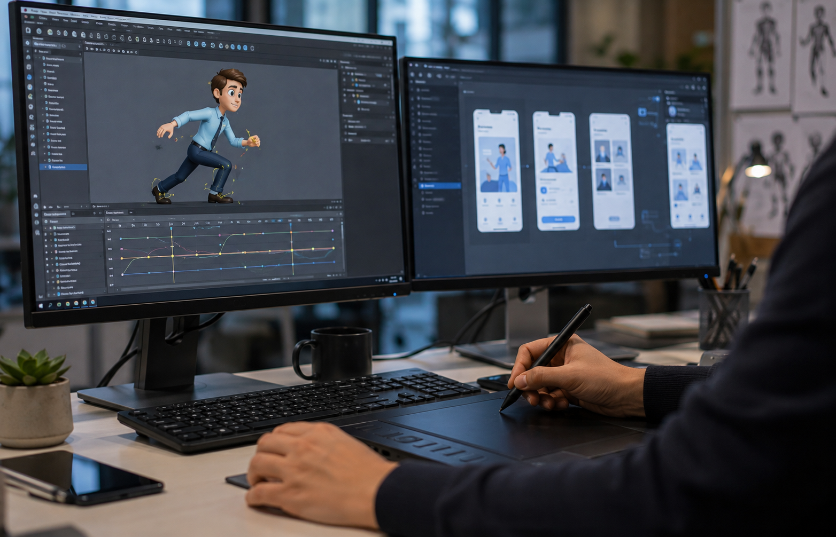836x537 pixels.
Task: Select the running character in the 3D viewport
Action: click(x=207, y=137)
